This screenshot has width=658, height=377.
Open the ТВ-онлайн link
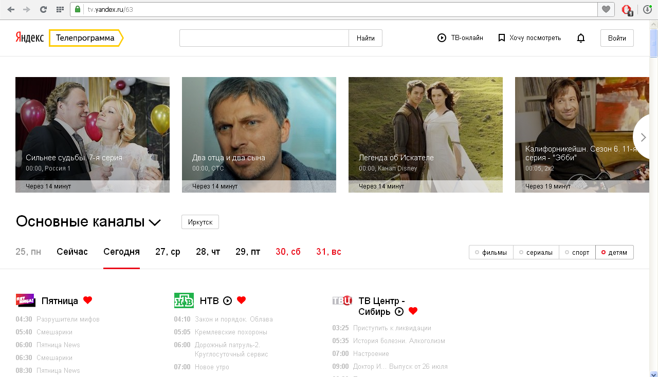(x=460, y=38)
